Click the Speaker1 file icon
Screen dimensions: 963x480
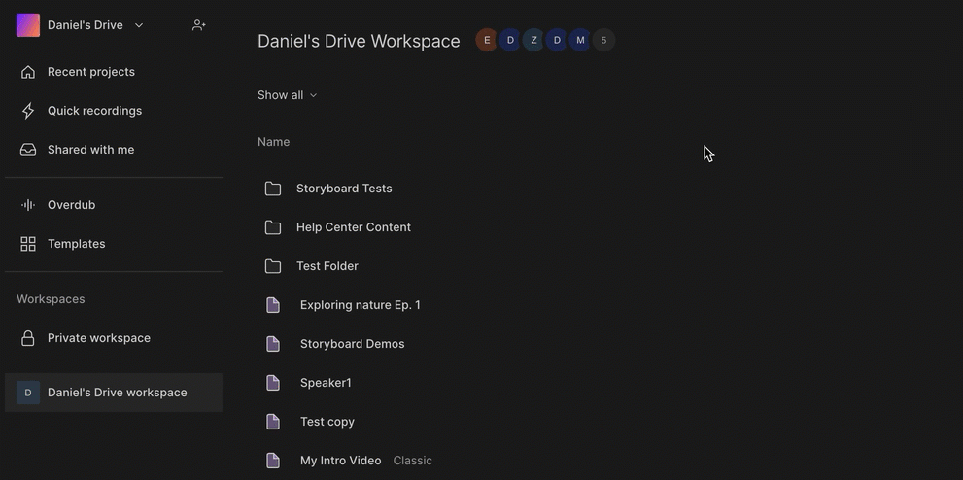point(273,383)
